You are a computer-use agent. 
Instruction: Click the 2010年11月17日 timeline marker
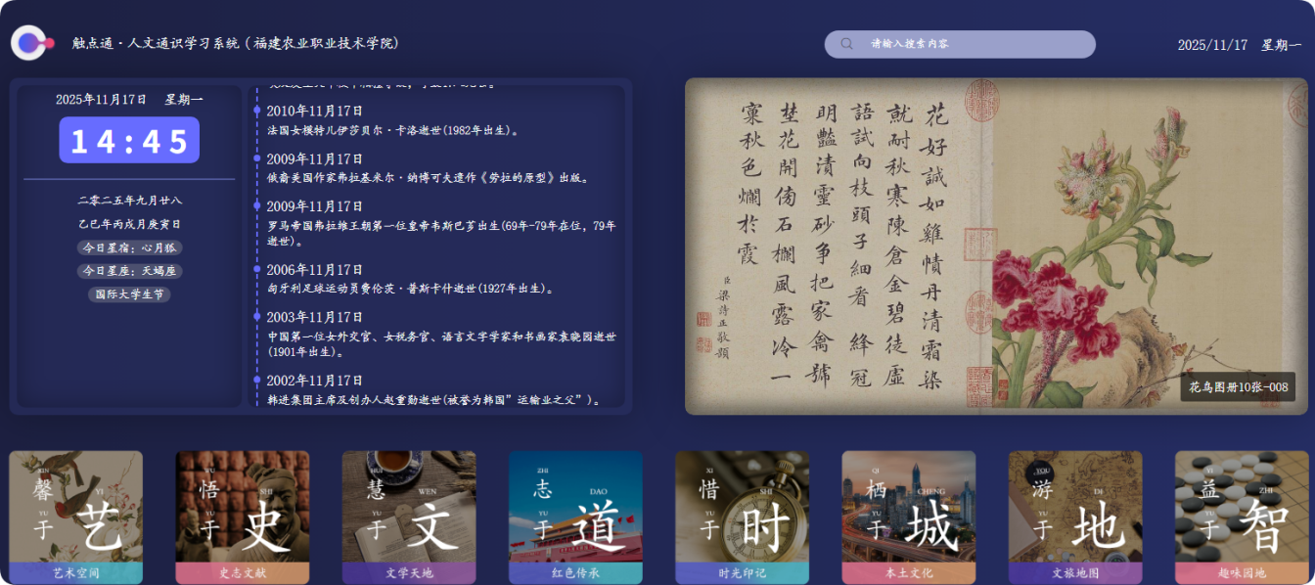[257, 111]
